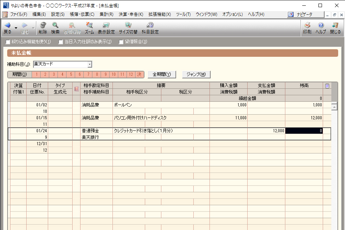
Task: Open 表示設定 (display settings) icon
Action: click(x=106, y=25)
